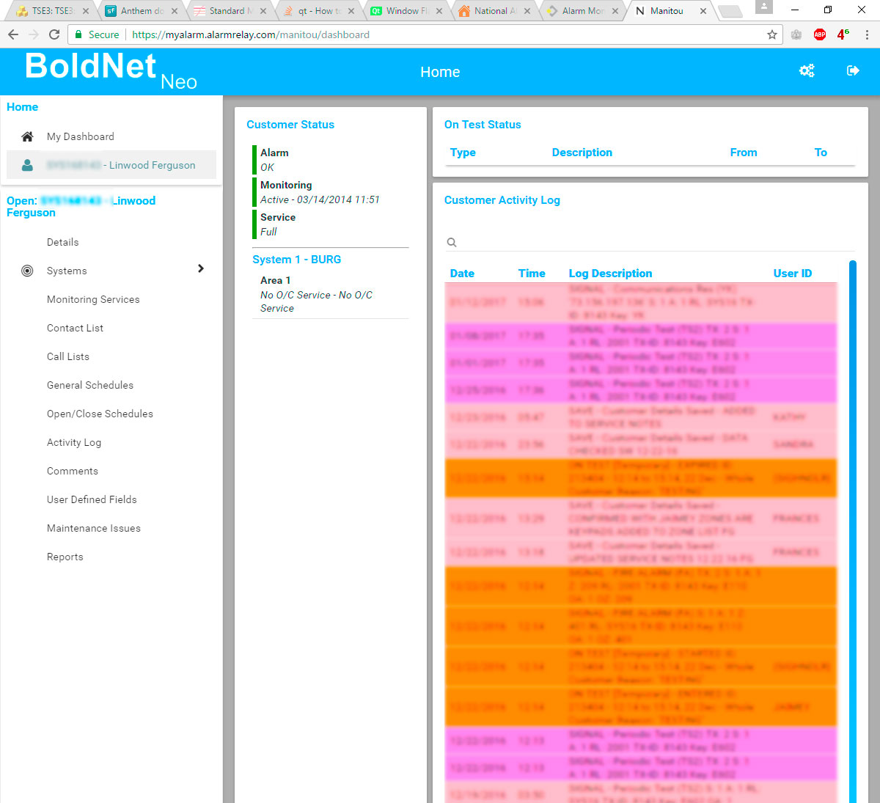
Task: Close the Manitou browser tab
Action: 703,11
